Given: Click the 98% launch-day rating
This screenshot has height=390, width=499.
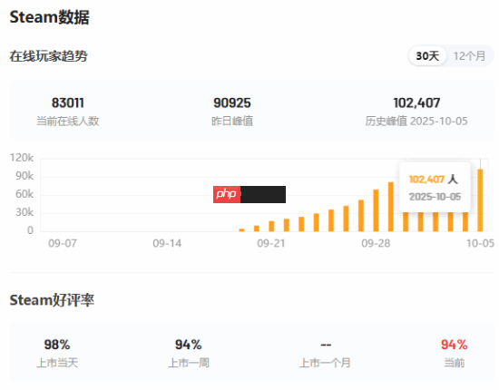Looking at the screenshot, I should tap(57, 345).
